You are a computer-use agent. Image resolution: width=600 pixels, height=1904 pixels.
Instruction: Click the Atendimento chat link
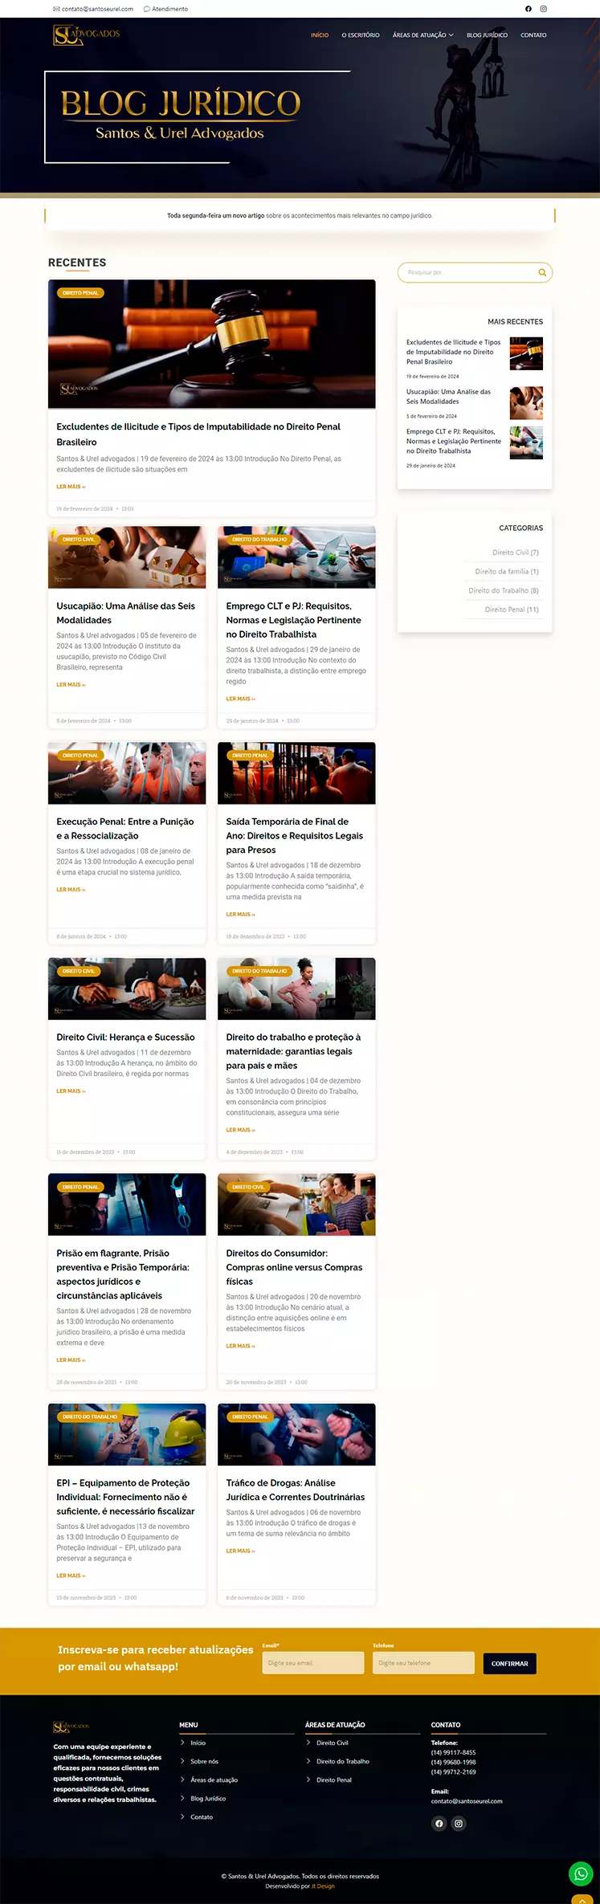coord(165,9)
